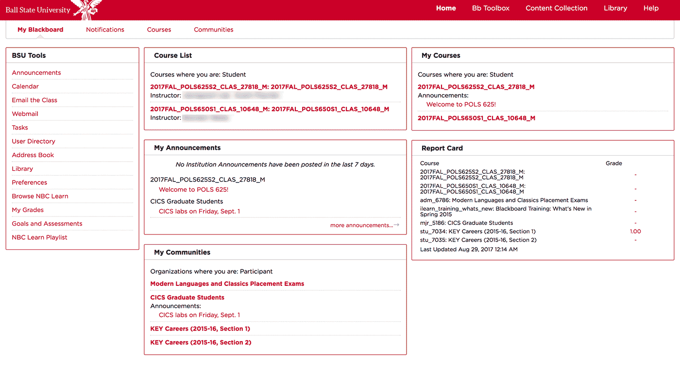Open Announcements in BSU Tools
Viewport: 680px width, 380px height.
point(36,73)
